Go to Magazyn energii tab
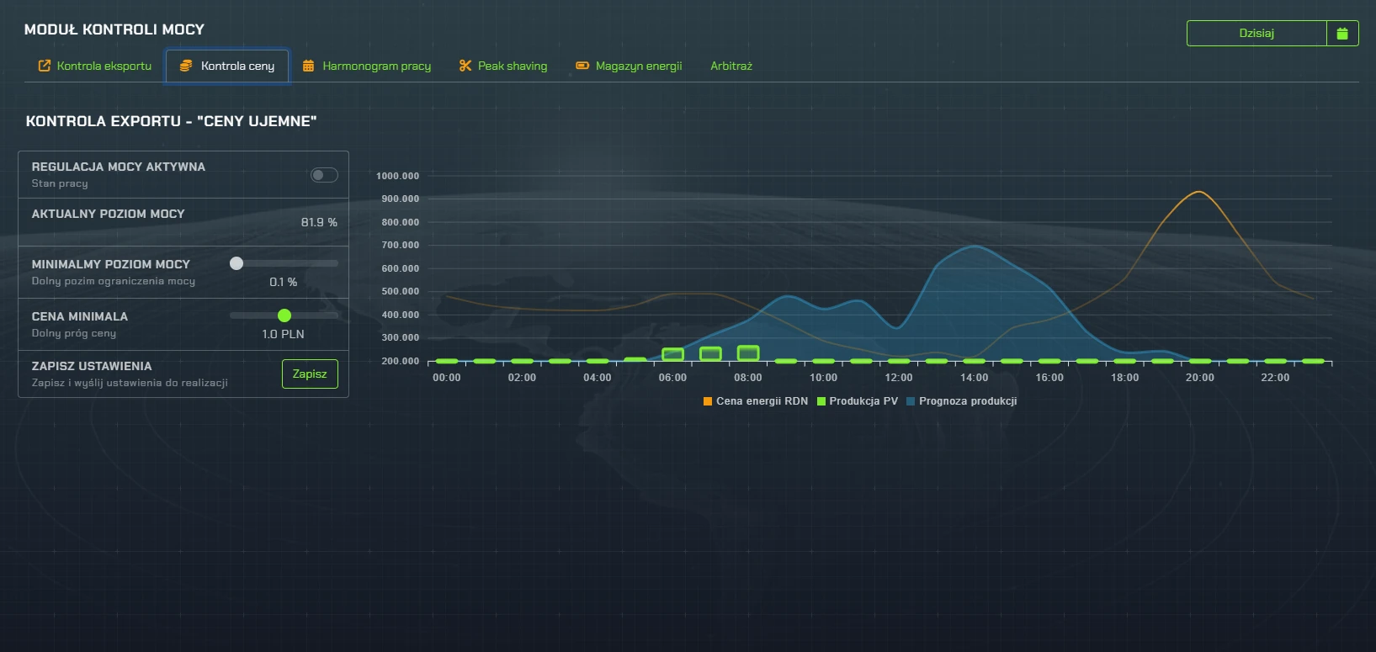 point(629,66)
